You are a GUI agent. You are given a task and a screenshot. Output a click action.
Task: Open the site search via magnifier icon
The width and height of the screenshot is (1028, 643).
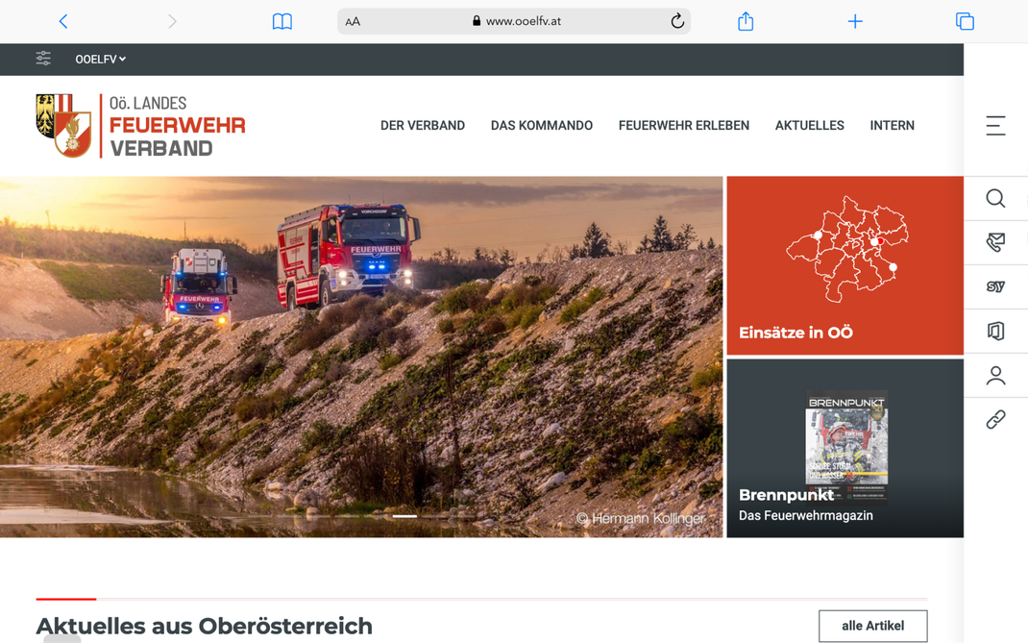[x=995, y=199]
